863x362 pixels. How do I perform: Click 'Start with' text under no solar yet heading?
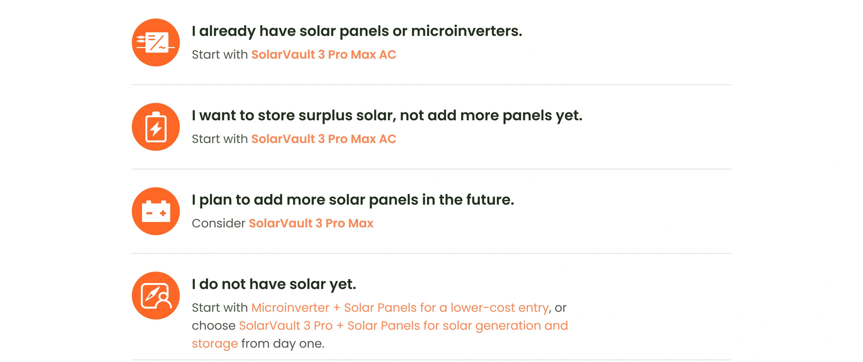[x=220, y=308]
